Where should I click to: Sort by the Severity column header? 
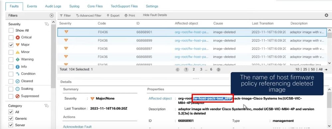[x=65, y=23]
